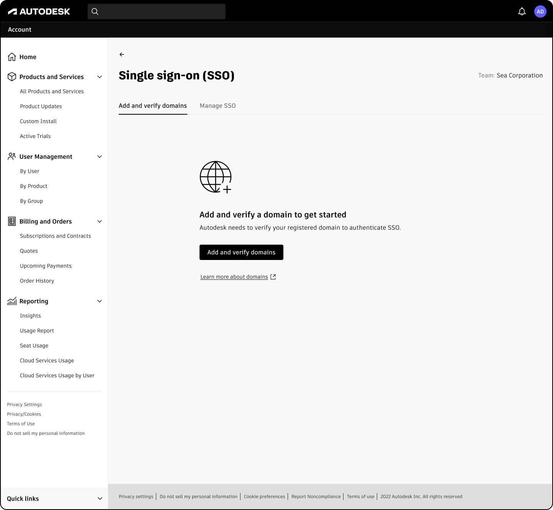Screen dimensions: 553x510
Task: Open footer Cookie preferences link
Action: tap(265, 497)
